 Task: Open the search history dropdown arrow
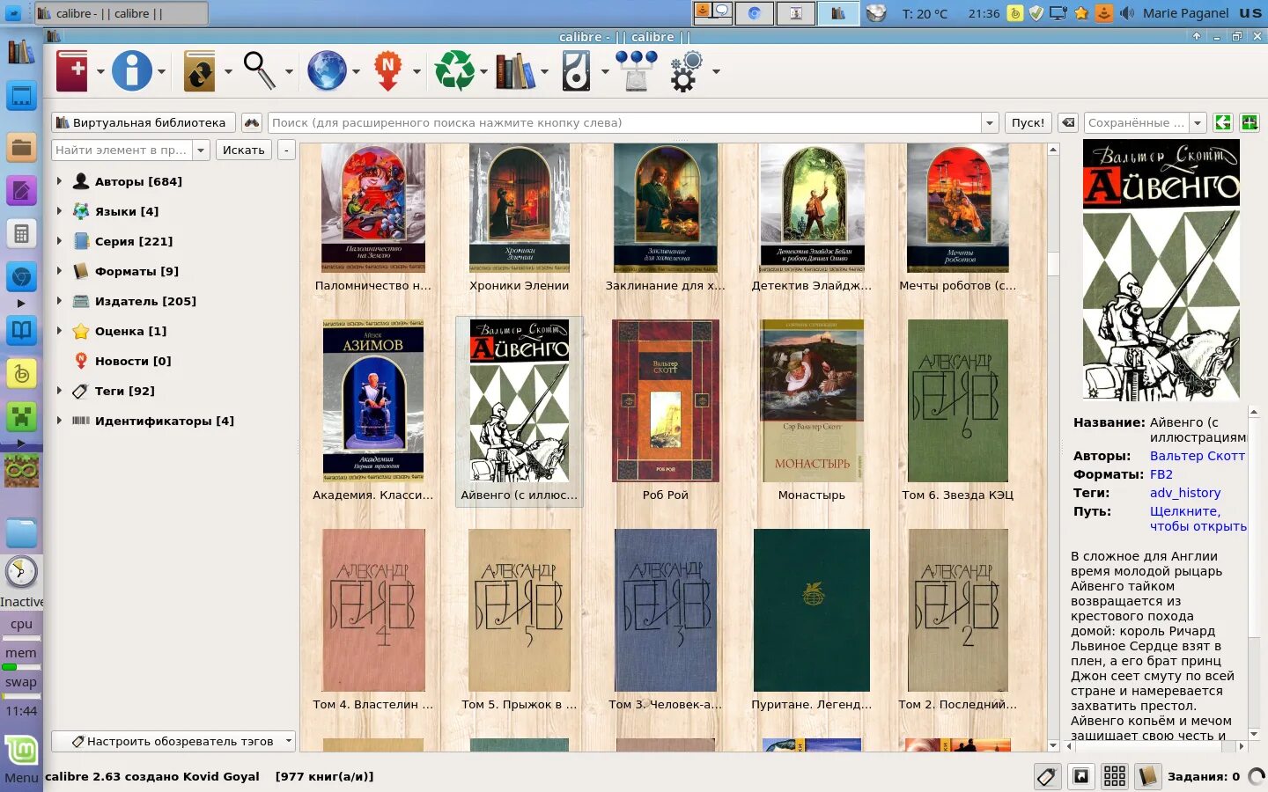990,122
